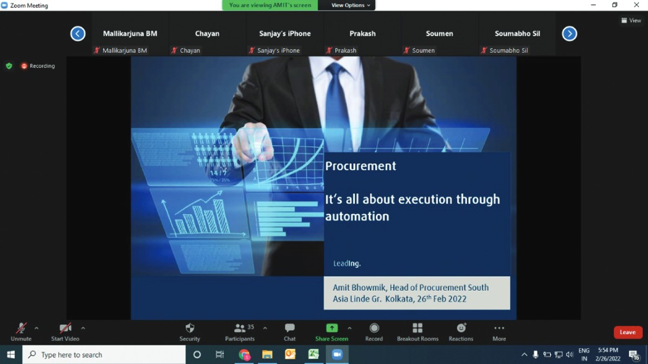Select Chayan participant tile
Viewport: 648px width, 364px height.
pyautogui.click(x=207, y=34)
